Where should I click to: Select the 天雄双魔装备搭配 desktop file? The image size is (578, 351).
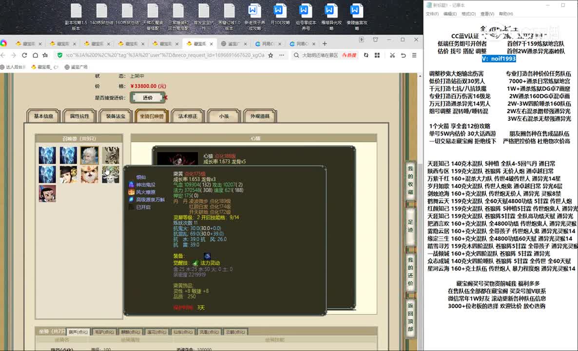[153, 17]
